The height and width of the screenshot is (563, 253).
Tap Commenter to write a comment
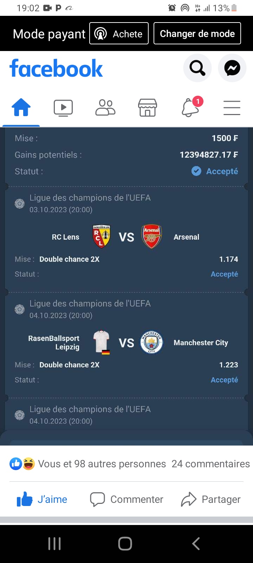point(127,499)
